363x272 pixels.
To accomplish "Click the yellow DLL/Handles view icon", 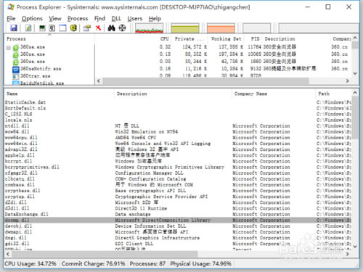I will [73, 28].
